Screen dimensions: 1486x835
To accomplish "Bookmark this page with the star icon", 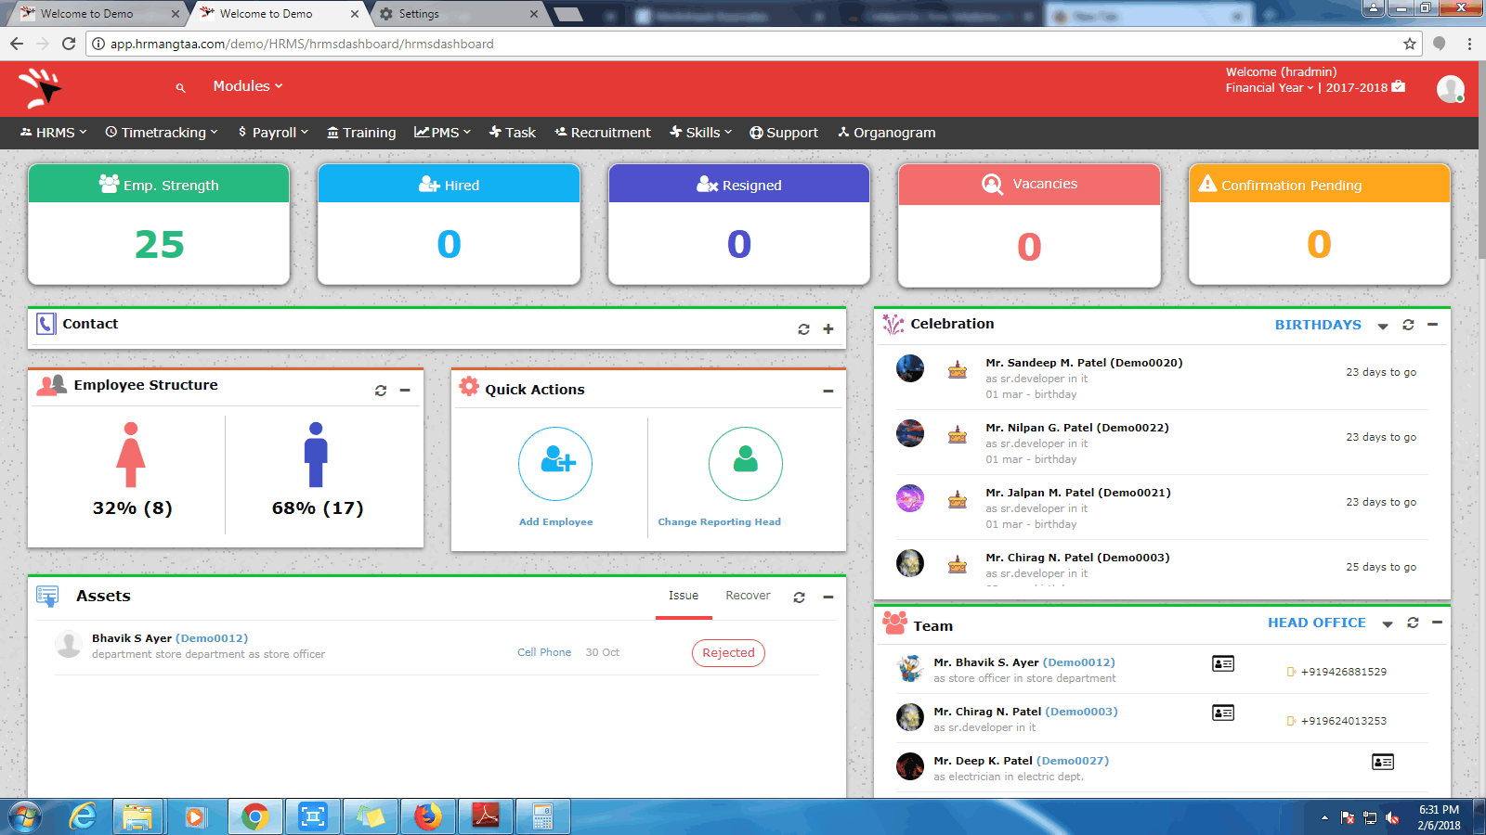I will 1410,44.
